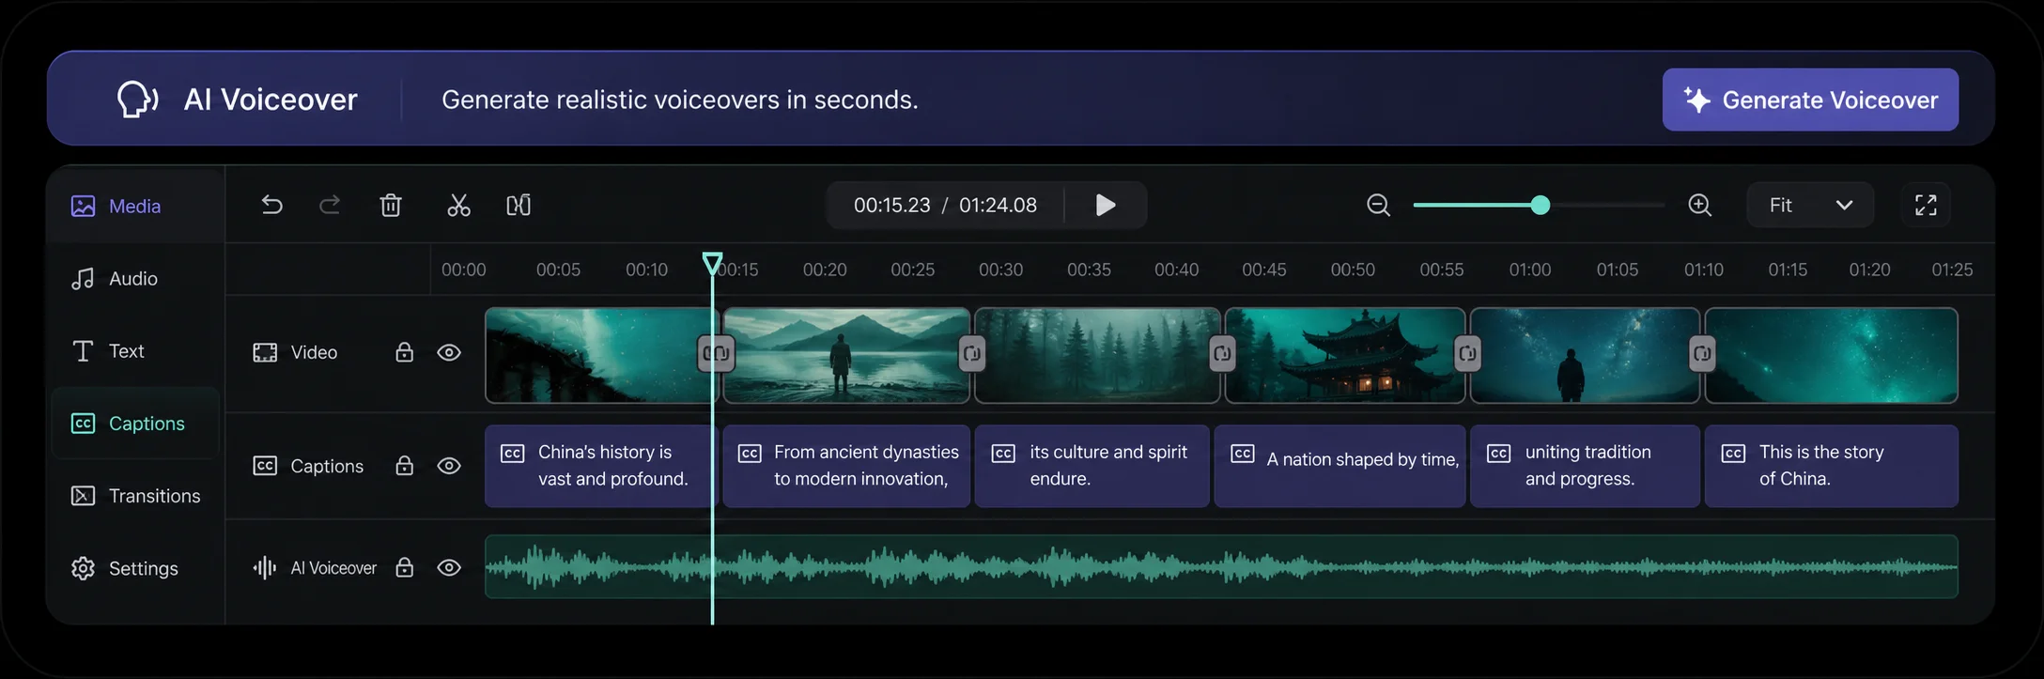Image resolution: width=2044 pixels, height=679 pixels.
Task: Click the 01:00 mark on the ruler
Action: click(x=1529, y=270)
